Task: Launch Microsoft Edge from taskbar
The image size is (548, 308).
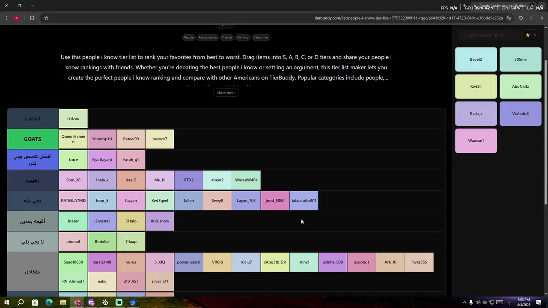Action: [x=49, y=302]
